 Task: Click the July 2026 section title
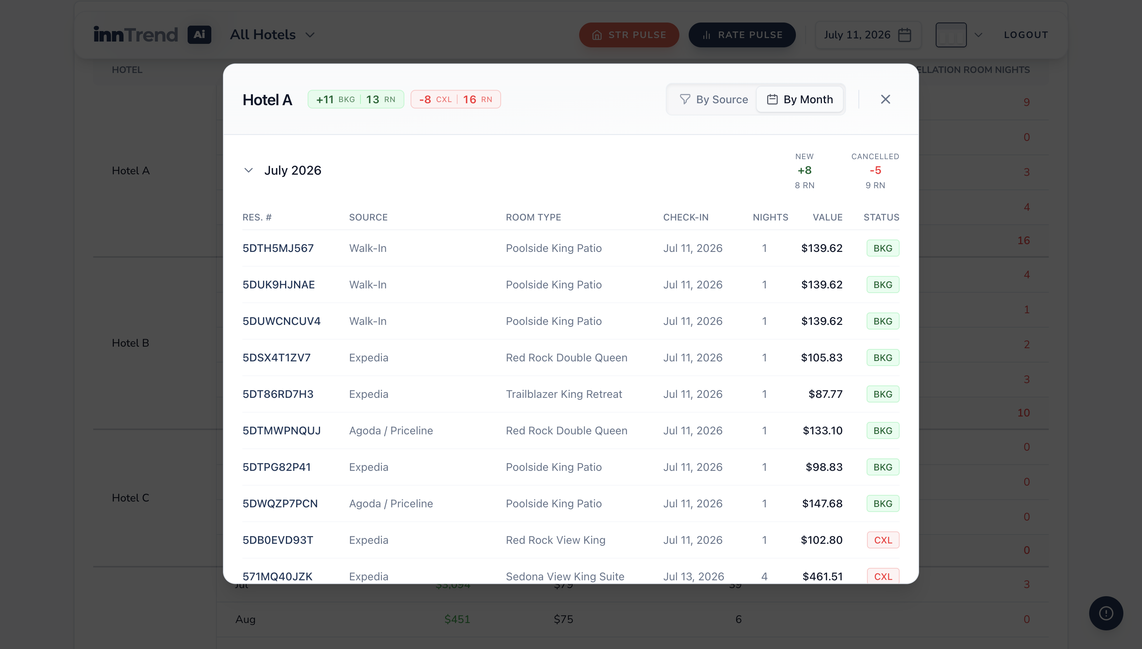click(x=292, y=170)
